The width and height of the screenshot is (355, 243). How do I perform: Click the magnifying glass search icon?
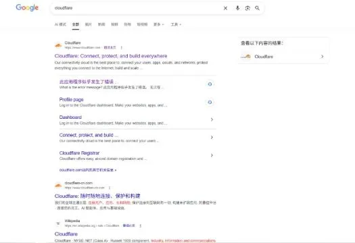coord(257,8)
